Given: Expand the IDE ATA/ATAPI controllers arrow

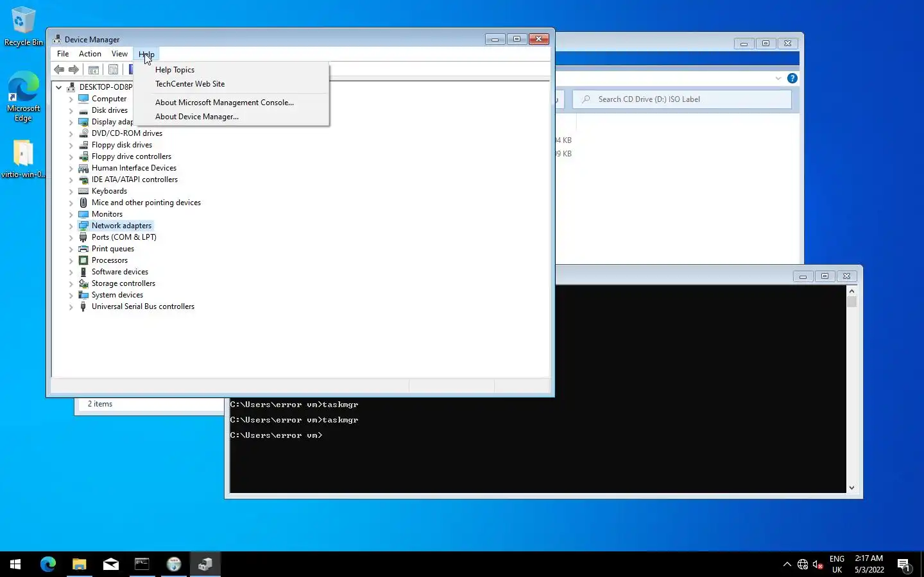Looking at the screenshot, I should (x=71, y=180).
